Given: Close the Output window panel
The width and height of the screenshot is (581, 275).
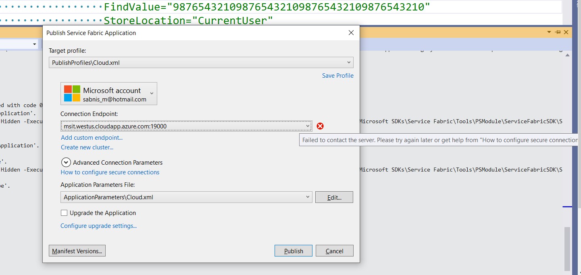Looking at the screenshot, I should point(566,32).
